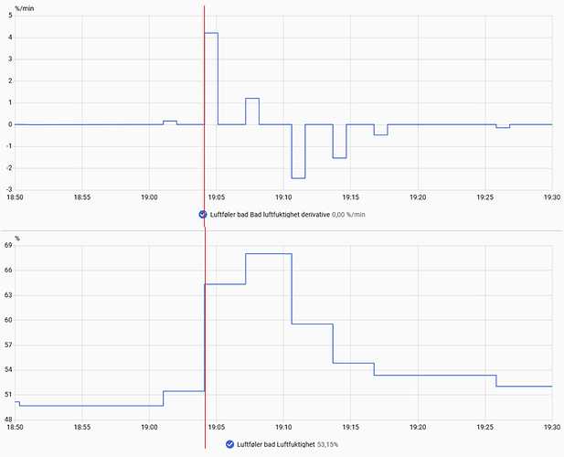Click the 68% humidity plateau in lower chart
The height and width of the screenshot is (457, 564).
pos(269,254)
